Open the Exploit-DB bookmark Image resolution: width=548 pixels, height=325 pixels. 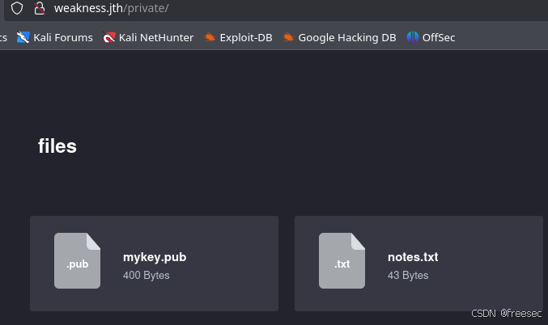(238, 37)
